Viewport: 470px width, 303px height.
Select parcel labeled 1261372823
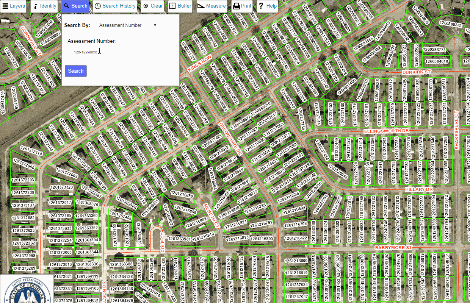(x=23, y=230)
